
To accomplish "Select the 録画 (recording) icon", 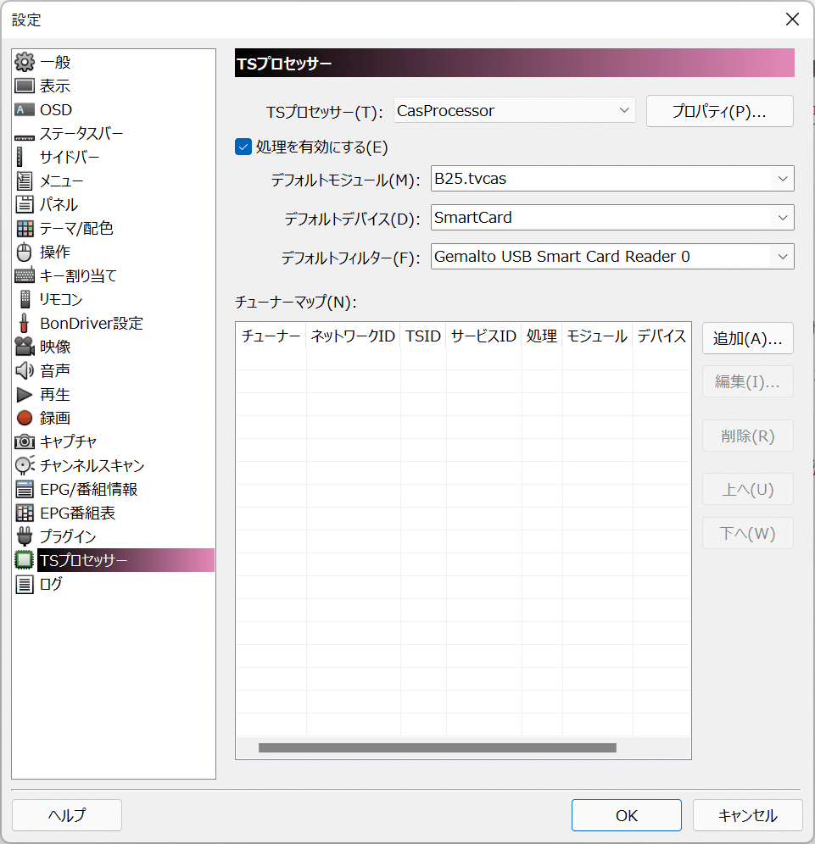I will point(25,418).
